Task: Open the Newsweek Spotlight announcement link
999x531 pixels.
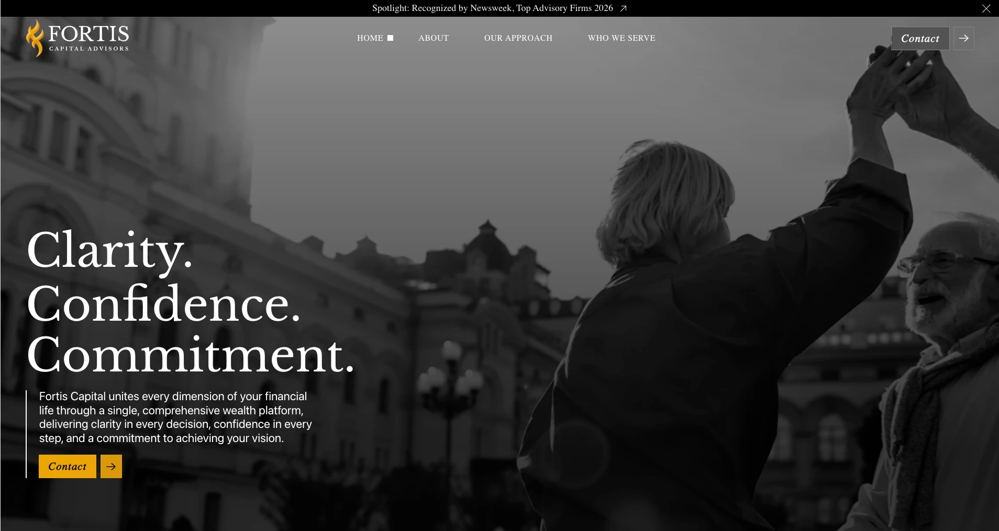Action: coord(492,8)
